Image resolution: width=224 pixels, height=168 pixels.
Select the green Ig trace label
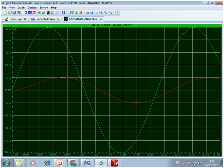point(15,29)
